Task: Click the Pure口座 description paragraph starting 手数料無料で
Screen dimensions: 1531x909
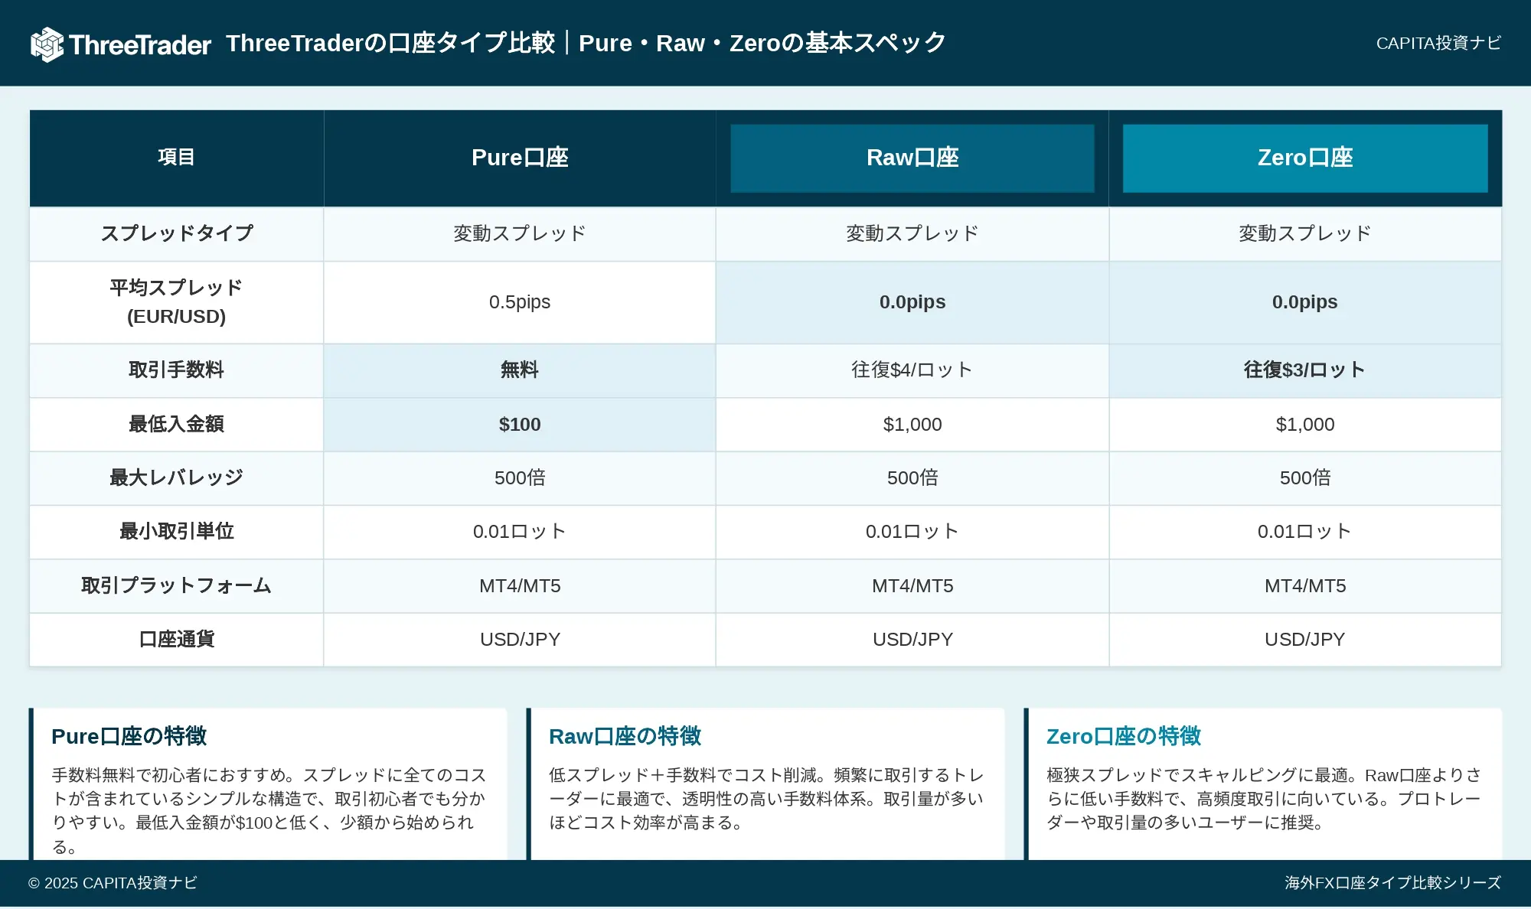Action: pyautogui.click(x=269, y=810)
